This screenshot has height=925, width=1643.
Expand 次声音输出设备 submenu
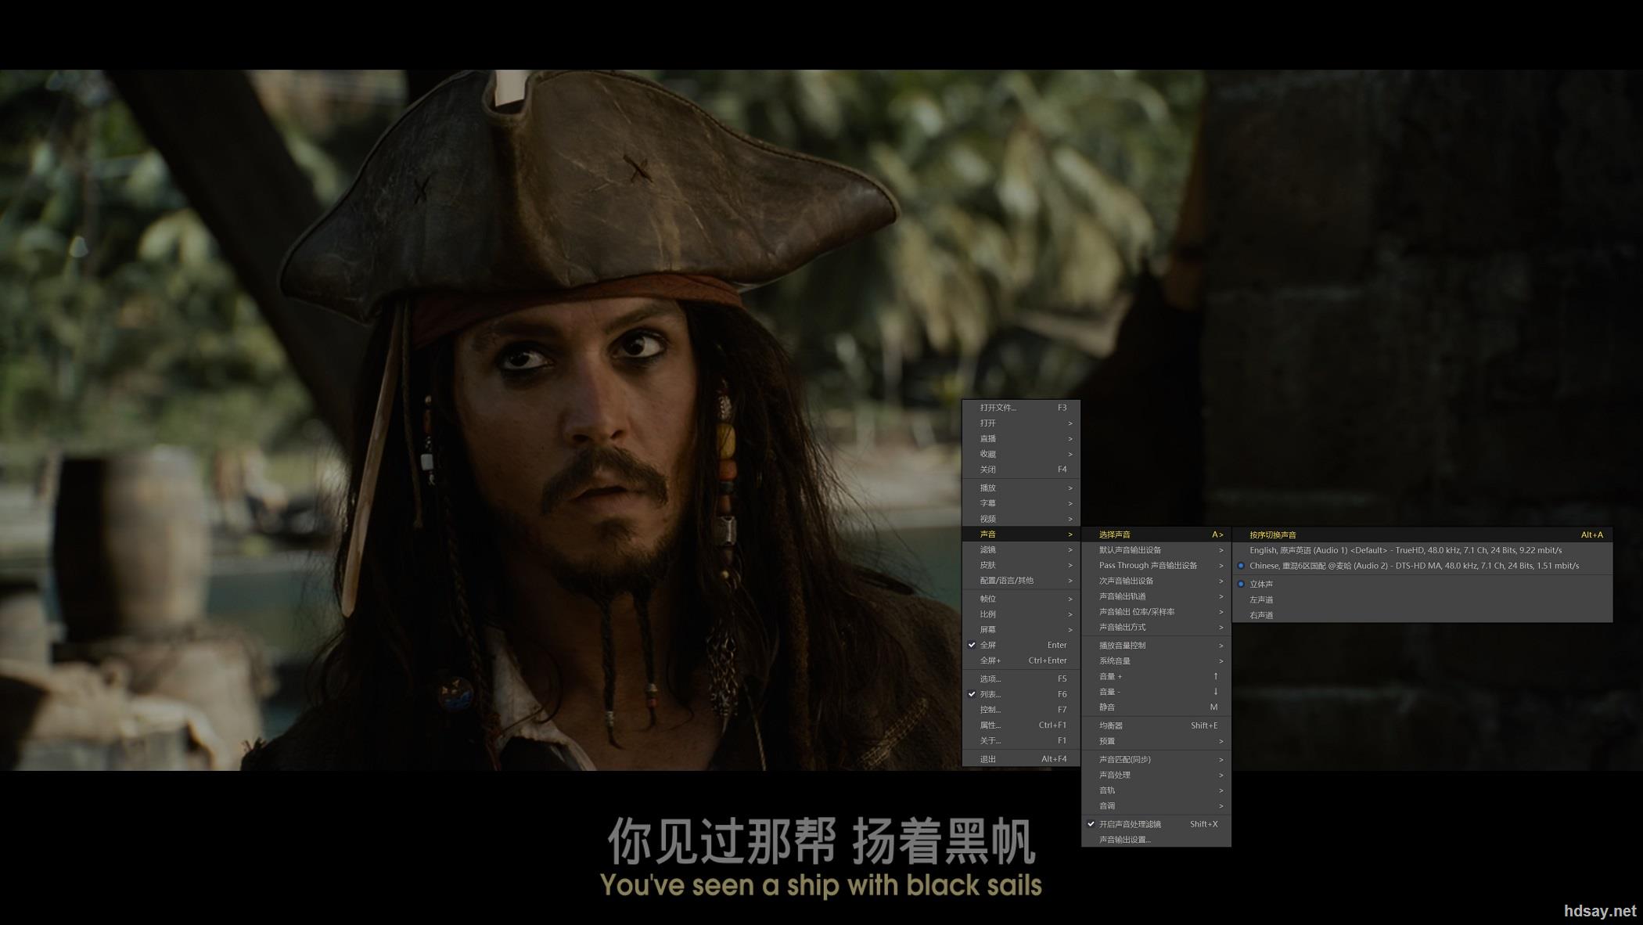[1156, 581]
